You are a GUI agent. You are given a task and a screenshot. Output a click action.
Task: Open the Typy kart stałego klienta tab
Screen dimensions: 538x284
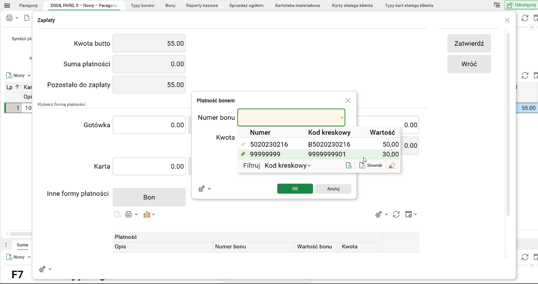pos(409,5)
